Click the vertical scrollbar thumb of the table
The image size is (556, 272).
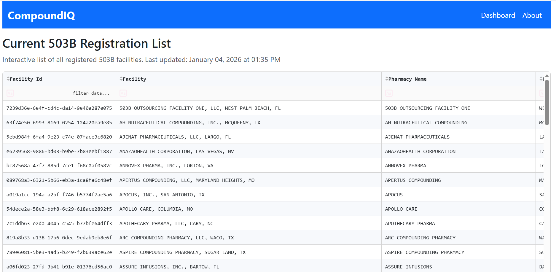(547, 102)
